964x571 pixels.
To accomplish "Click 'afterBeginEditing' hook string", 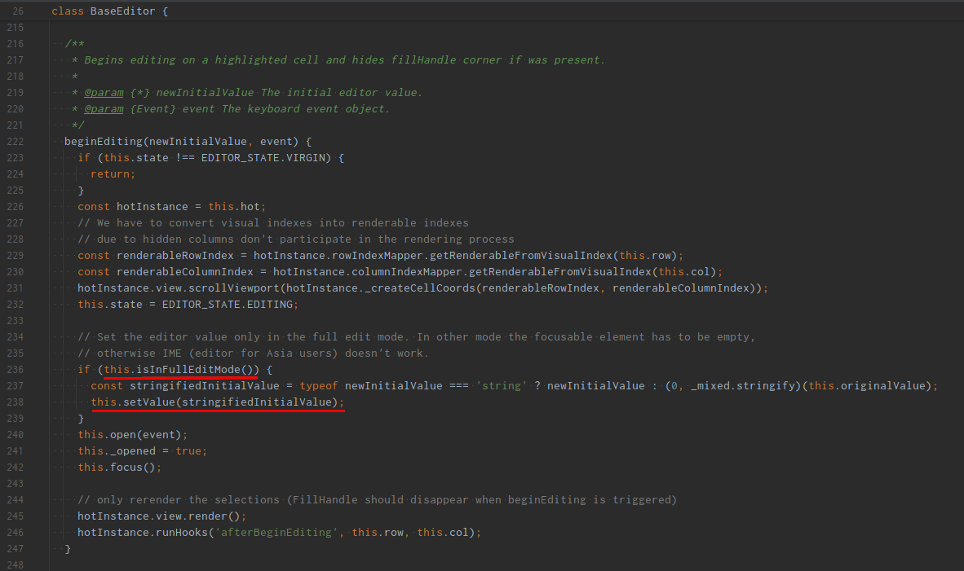I will coord(276,533).
